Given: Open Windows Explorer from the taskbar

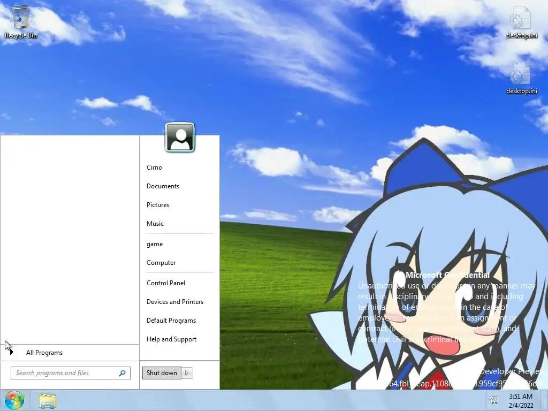Looking at the screenshot, I should pyautogui.click(x=48, y=401).
